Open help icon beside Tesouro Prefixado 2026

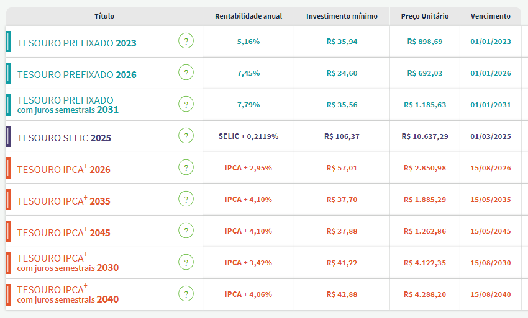tap(186, 73)
